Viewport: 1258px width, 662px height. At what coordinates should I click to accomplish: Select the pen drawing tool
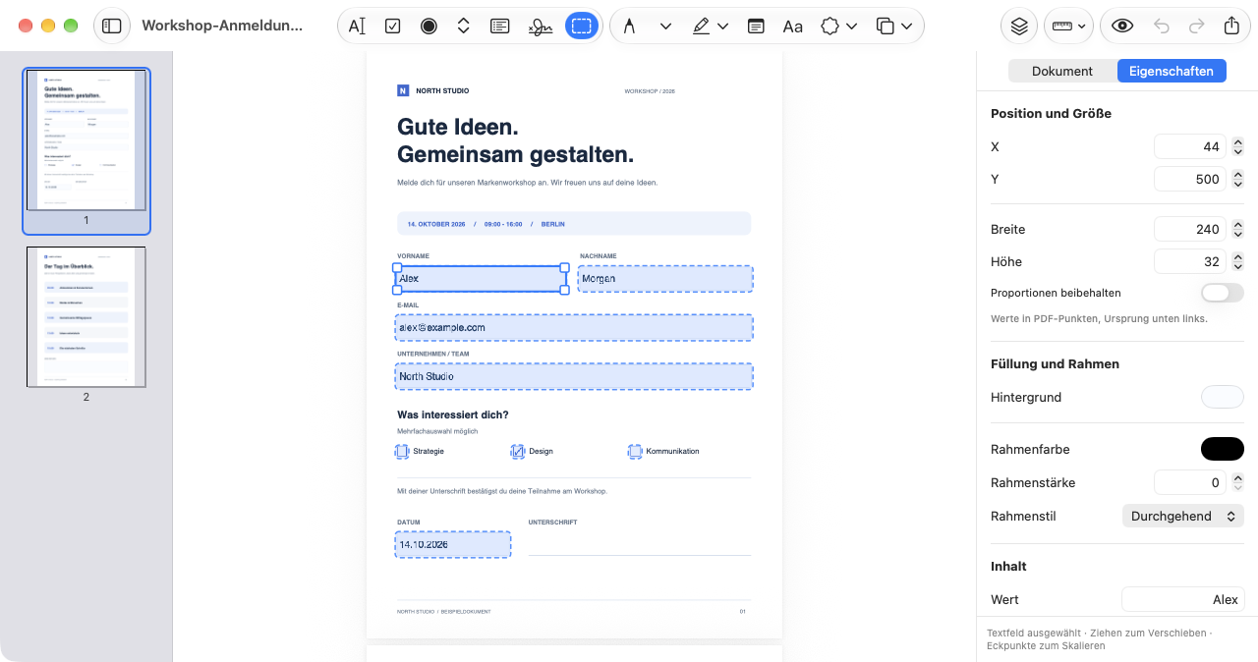629,27
